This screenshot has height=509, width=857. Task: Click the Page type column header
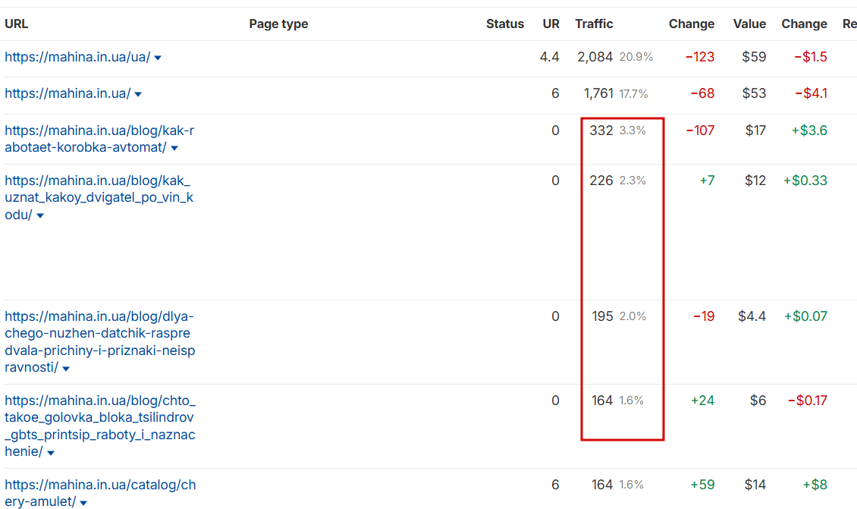[x=278, y=24]
